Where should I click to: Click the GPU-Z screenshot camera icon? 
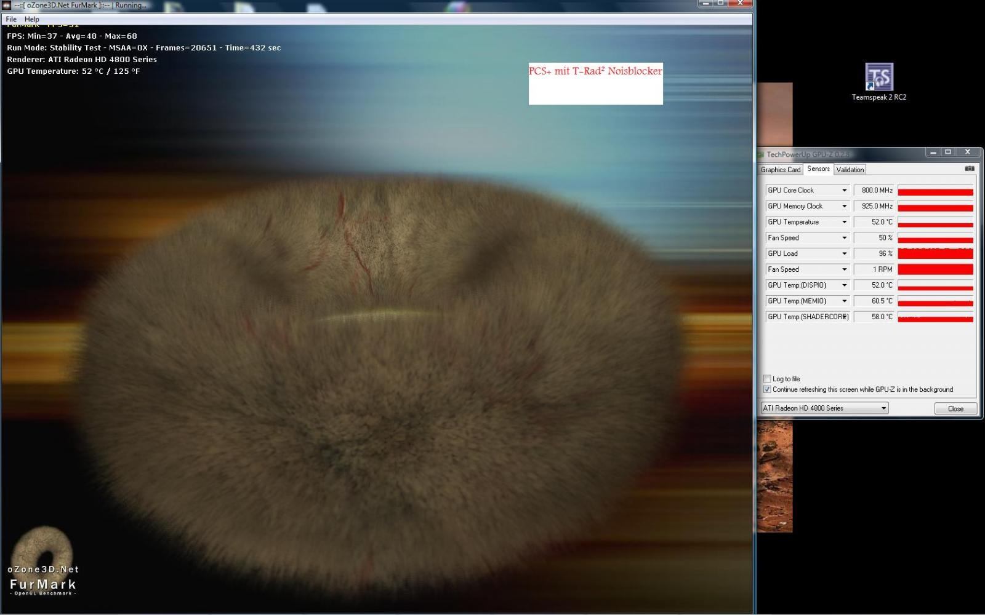coord(970,169)
